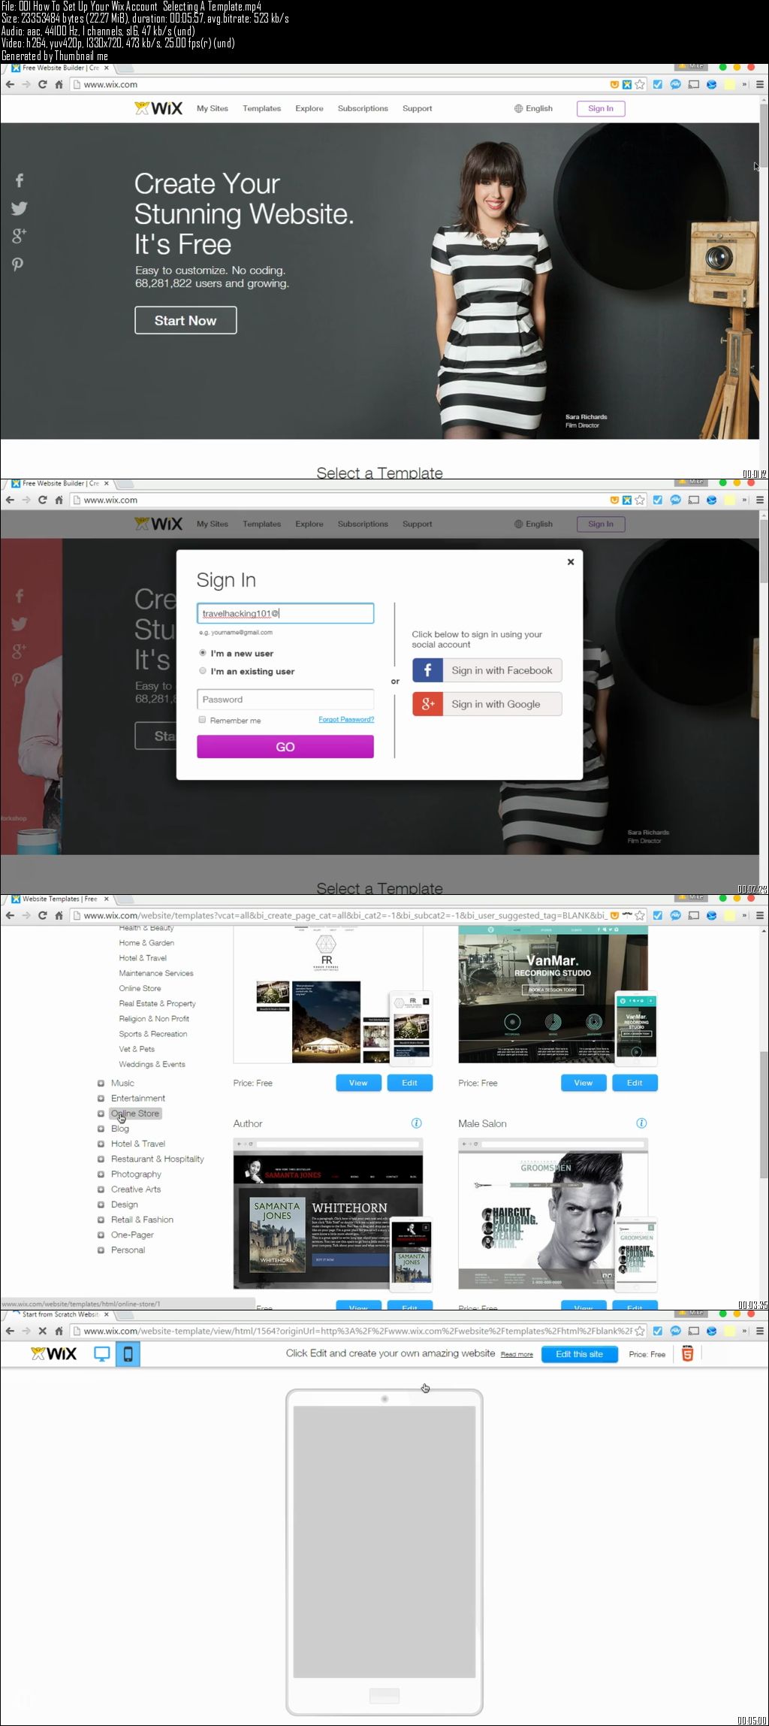Open info icon beside Male Salon template
Screen dimensions: 769x1726
pyautogui.click(x=641, y=1123)
